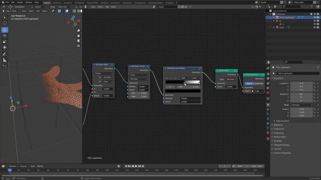Viewport: 321px width, 180px height.
Task: Select Collection mode in Point Instance node
Action: (x=259, y=83)
